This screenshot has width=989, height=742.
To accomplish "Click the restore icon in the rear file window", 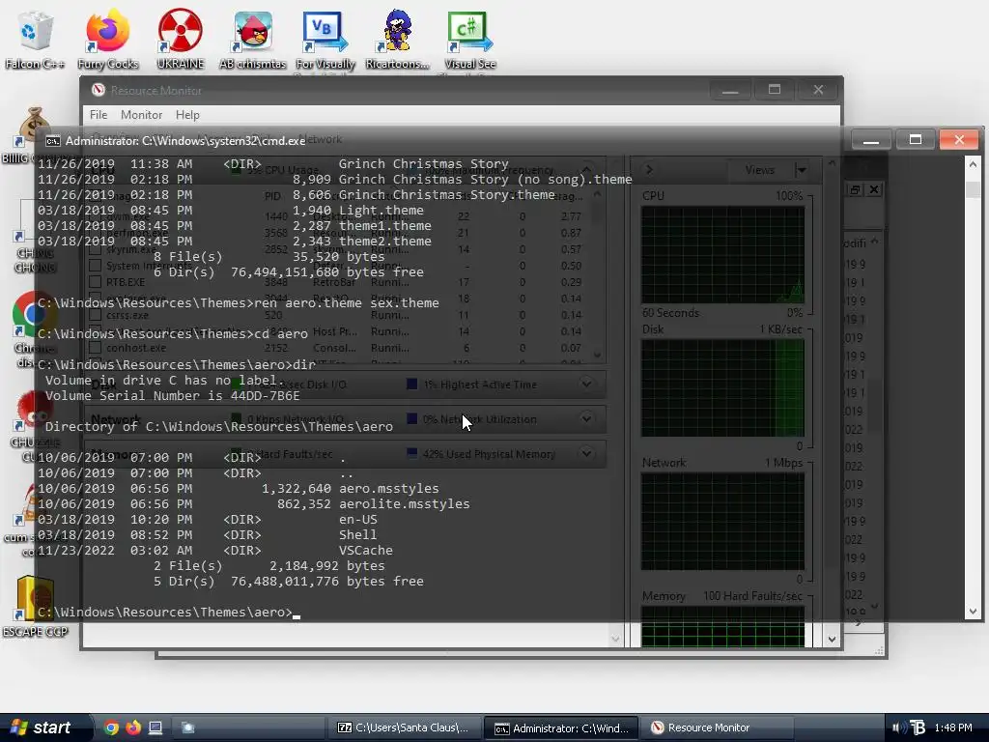I will coord(855,189).
